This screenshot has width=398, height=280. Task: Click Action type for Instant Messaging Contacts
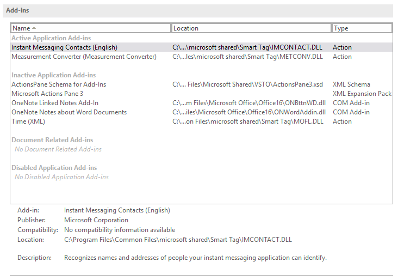[342, 47]
